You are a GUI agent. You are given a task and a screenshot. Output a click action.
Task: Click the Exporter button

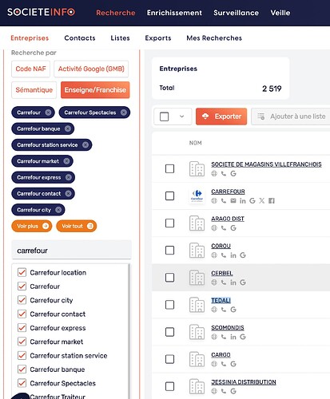[221, 117]
